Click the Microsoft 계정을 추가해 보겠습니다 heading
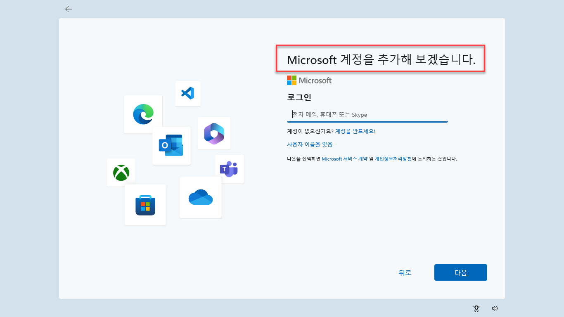564x317 pixels. click(381, 60)
